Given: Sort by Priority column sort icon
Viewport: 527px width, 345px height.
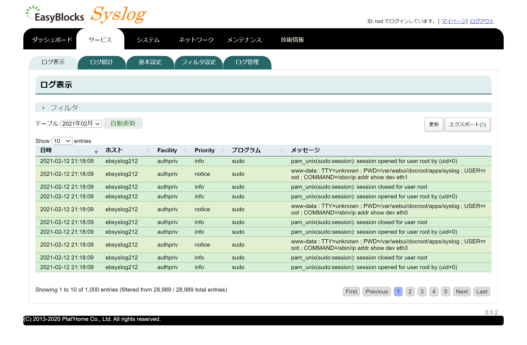Looking at the screenshot, I should pyautogui.click(x=223, y=150).
